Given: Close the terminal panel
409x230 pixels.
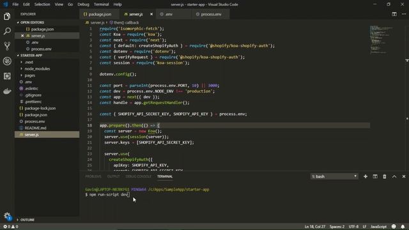Looking at the screenshot, I should [403, 176].
